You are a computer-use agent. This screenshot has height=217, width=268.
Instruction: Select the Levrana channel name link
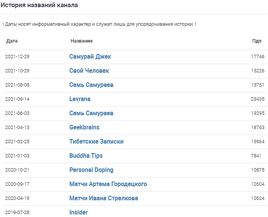(80, 99)
